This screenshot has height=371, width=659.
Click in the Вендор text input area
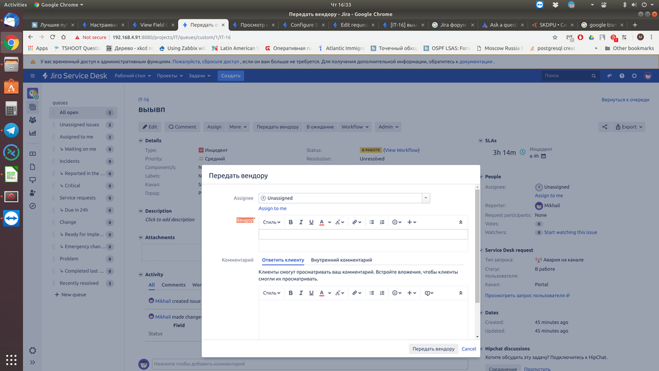click(363, 234)
